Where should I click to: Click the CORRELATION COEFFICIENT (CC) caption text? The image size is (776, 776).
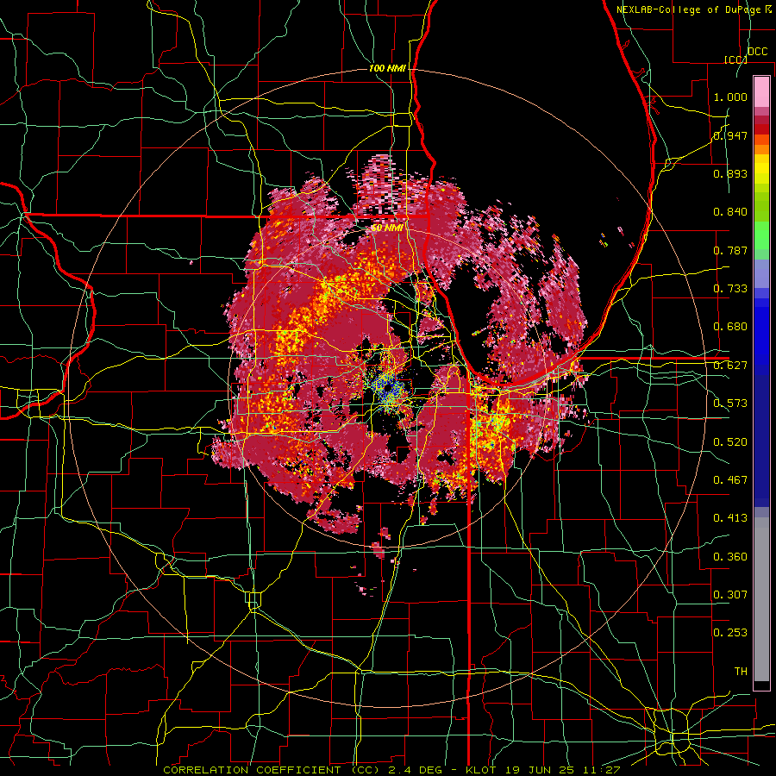pyautogui.click(x=272, y=770)
